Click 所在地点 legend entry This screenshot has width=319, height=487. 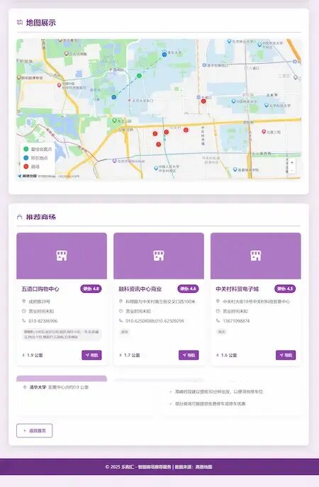coord(35,158)
